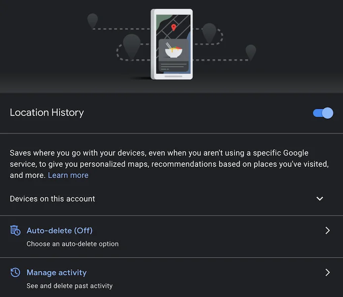Image resolution: width=343 pixels, height=297 pixels.
Task: Expand Devices on this account chevron
Action: click(x=320, y=199)
